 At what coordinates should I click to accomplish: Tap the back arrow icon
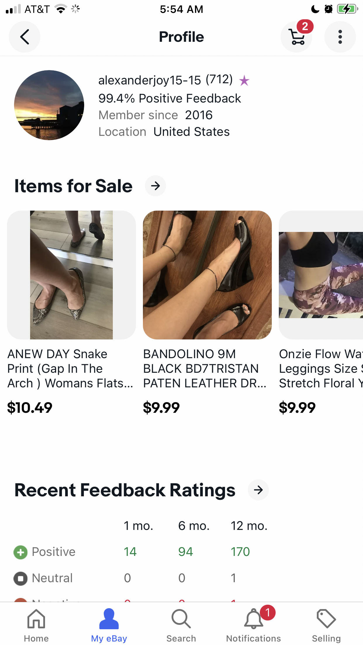pyautogui.click(x=25, y=37)
